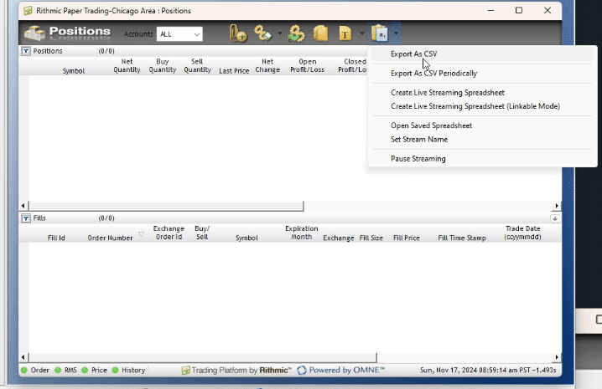The image size is (602, 389).
Task: Choose Export As CSV Periodically
Action: pyautogui.click(x=433, y=74)
